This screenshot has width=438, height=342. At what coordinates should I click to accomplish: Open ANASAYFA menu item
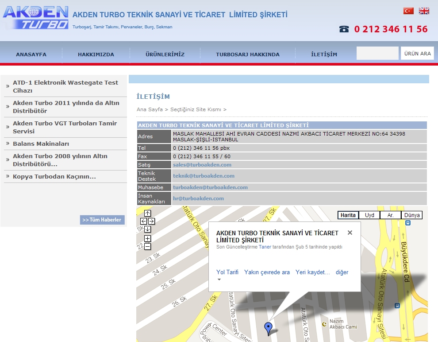(x=31, y=54)
